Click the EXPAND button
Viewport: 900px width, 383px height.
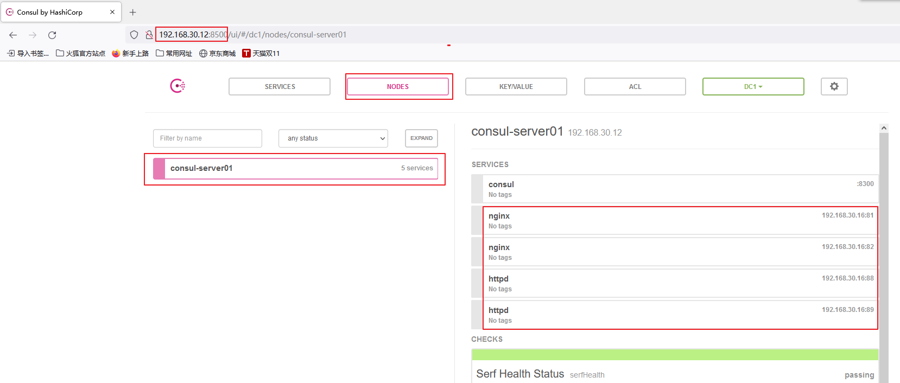(x=421, y=138)
